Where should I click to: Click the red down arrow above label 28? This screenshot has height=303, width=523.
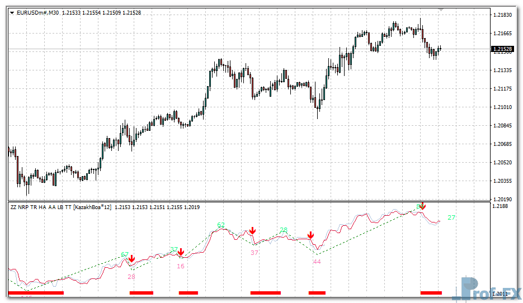131,259
